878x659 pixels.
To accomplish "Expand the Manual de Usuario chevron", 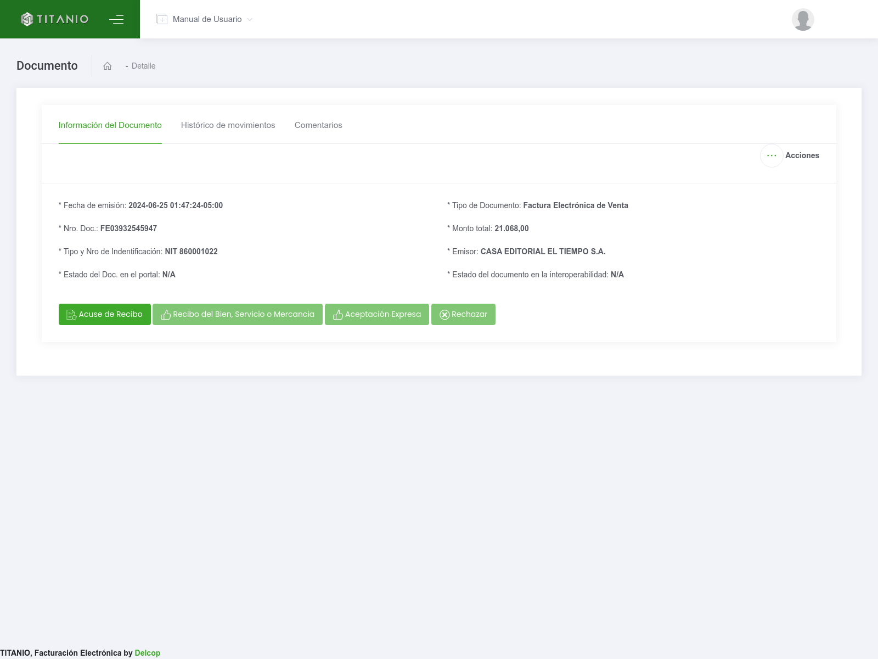I will (x=250, y=20).
